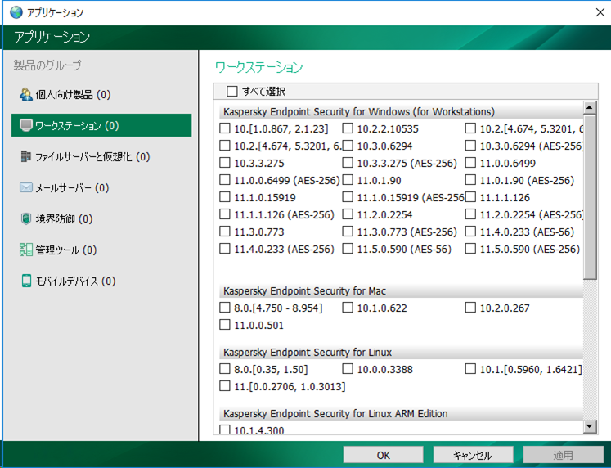Viewport: 611px width, 468px height.
Task: Close the アプリケーション dialog
Action: click(x=600, y=12)
